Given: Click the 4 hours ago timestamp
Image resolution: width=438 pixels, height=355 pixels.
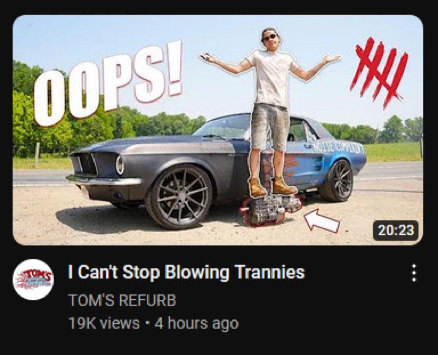Looking at the screenshot, I should pos(197,323).
